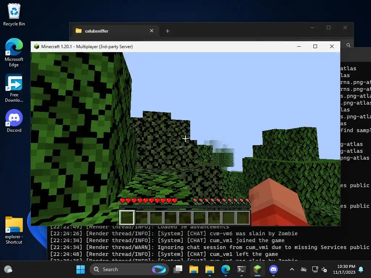Click the Minecraft 1.20.1 title bar text
Screen dimensions: 371x278
[x=87, y=47]
